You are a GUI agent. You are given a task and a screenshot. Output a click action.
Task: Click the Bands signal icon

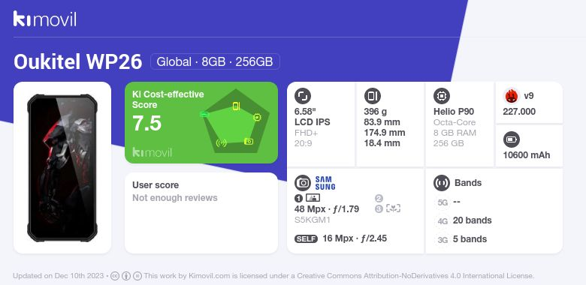442,183
